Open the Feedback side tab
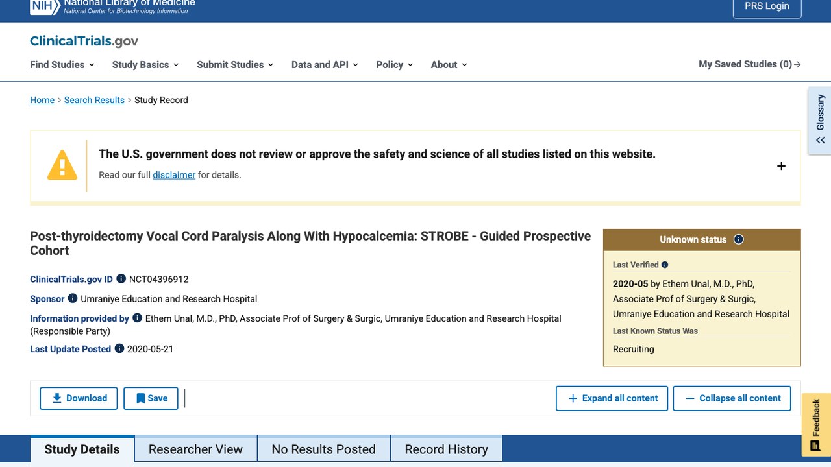The image size is (831, 467). click(x=816, y=425)
